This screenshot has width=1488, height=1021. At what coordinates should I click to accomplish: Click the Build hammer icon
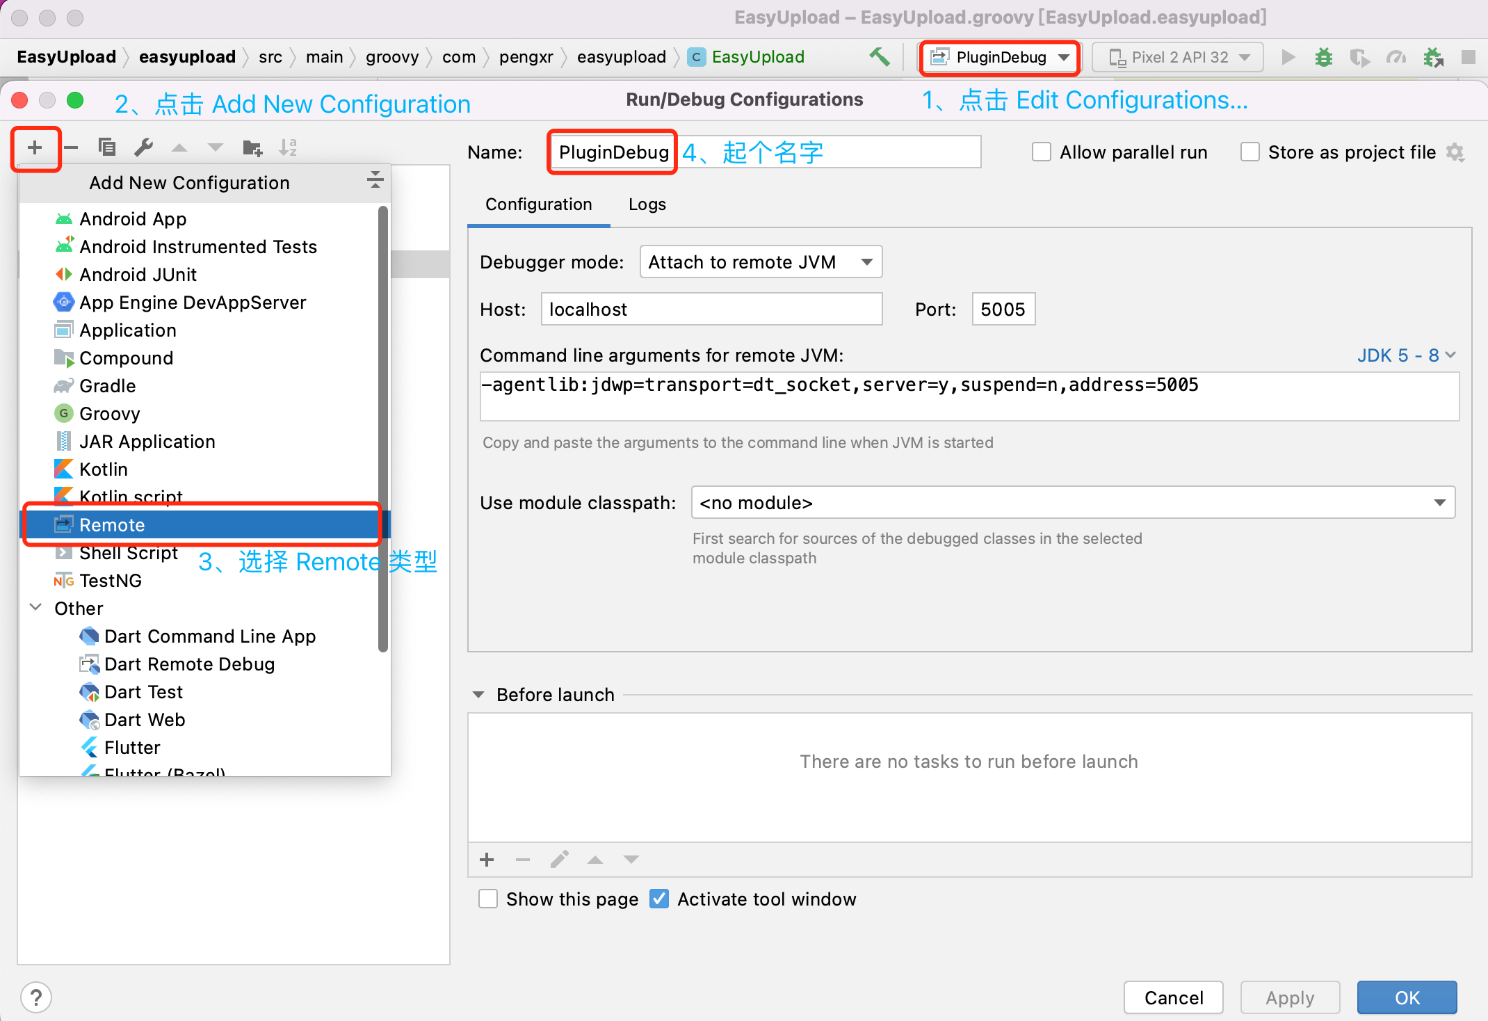coord(880,57)
